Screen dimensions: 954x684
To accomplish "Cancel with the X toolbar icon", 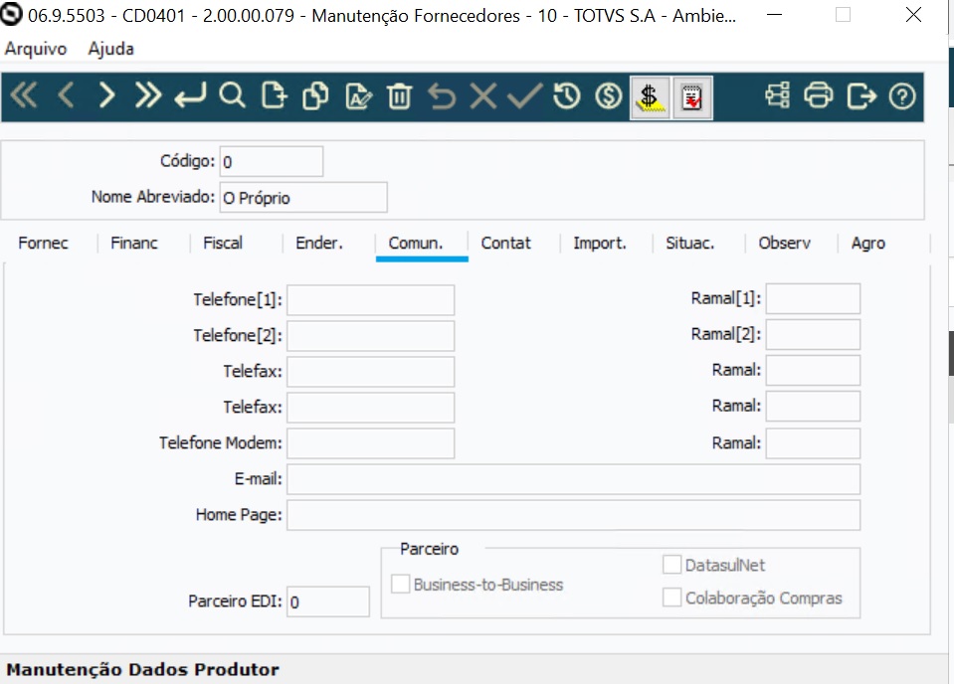I will click(x=483, y=95).
